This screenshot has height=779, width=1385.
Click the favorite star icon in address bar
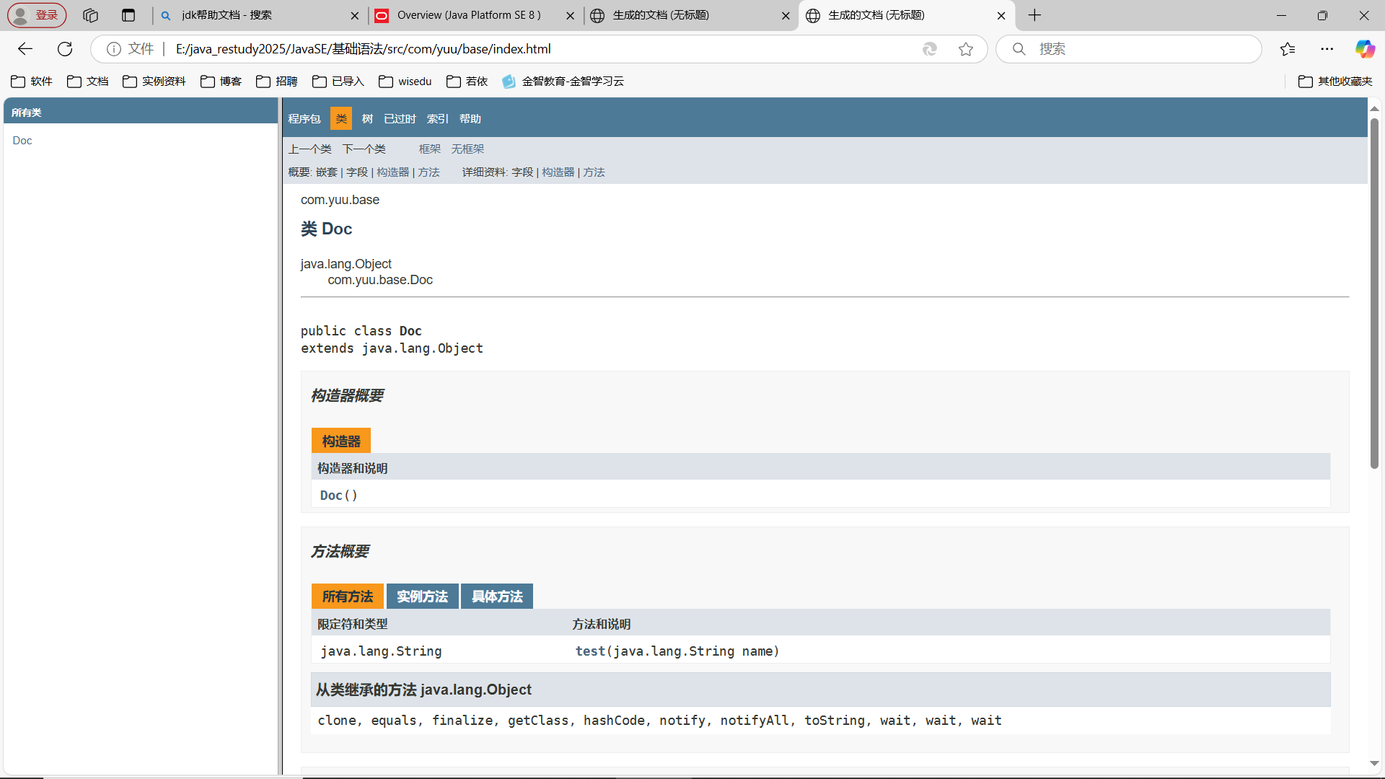coord(966,49)
